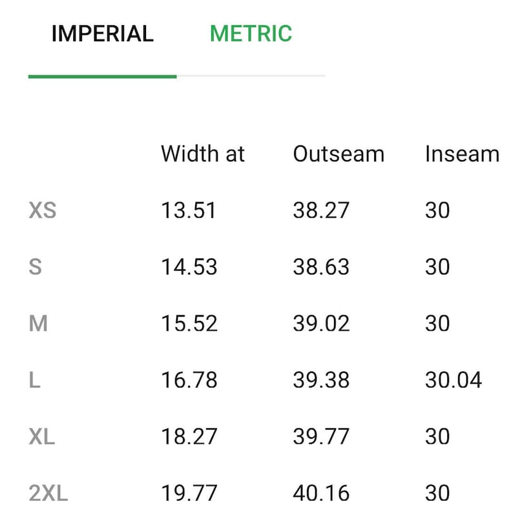Click the 39.77 outseam value for XL
The image size is (513, 522).
(321, 437)
